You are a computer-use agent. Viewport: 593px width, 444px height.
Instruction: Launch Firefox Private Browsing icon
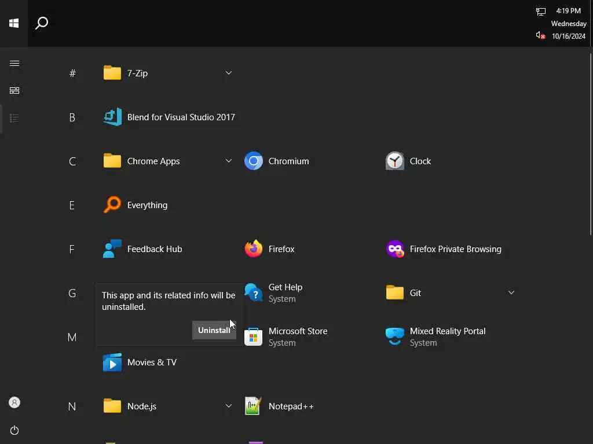[395, 249]
